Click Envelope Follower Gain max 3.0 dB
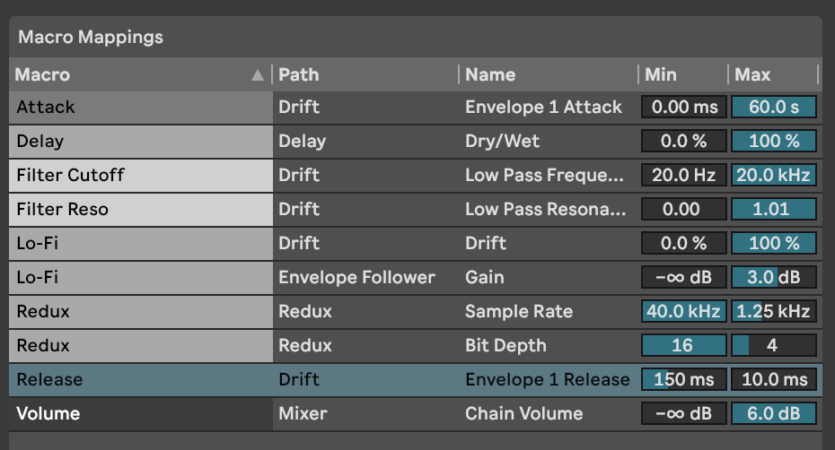Screen dimensions: 835x450 click(x=774, y=277)
